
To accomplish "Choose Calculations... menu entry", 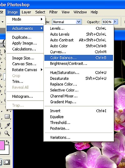I will pos(25,49).
